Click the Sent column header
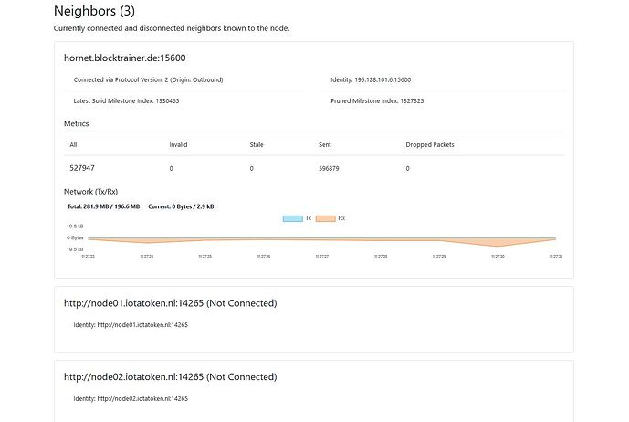The image size is (629, 422). click(325, 145)
